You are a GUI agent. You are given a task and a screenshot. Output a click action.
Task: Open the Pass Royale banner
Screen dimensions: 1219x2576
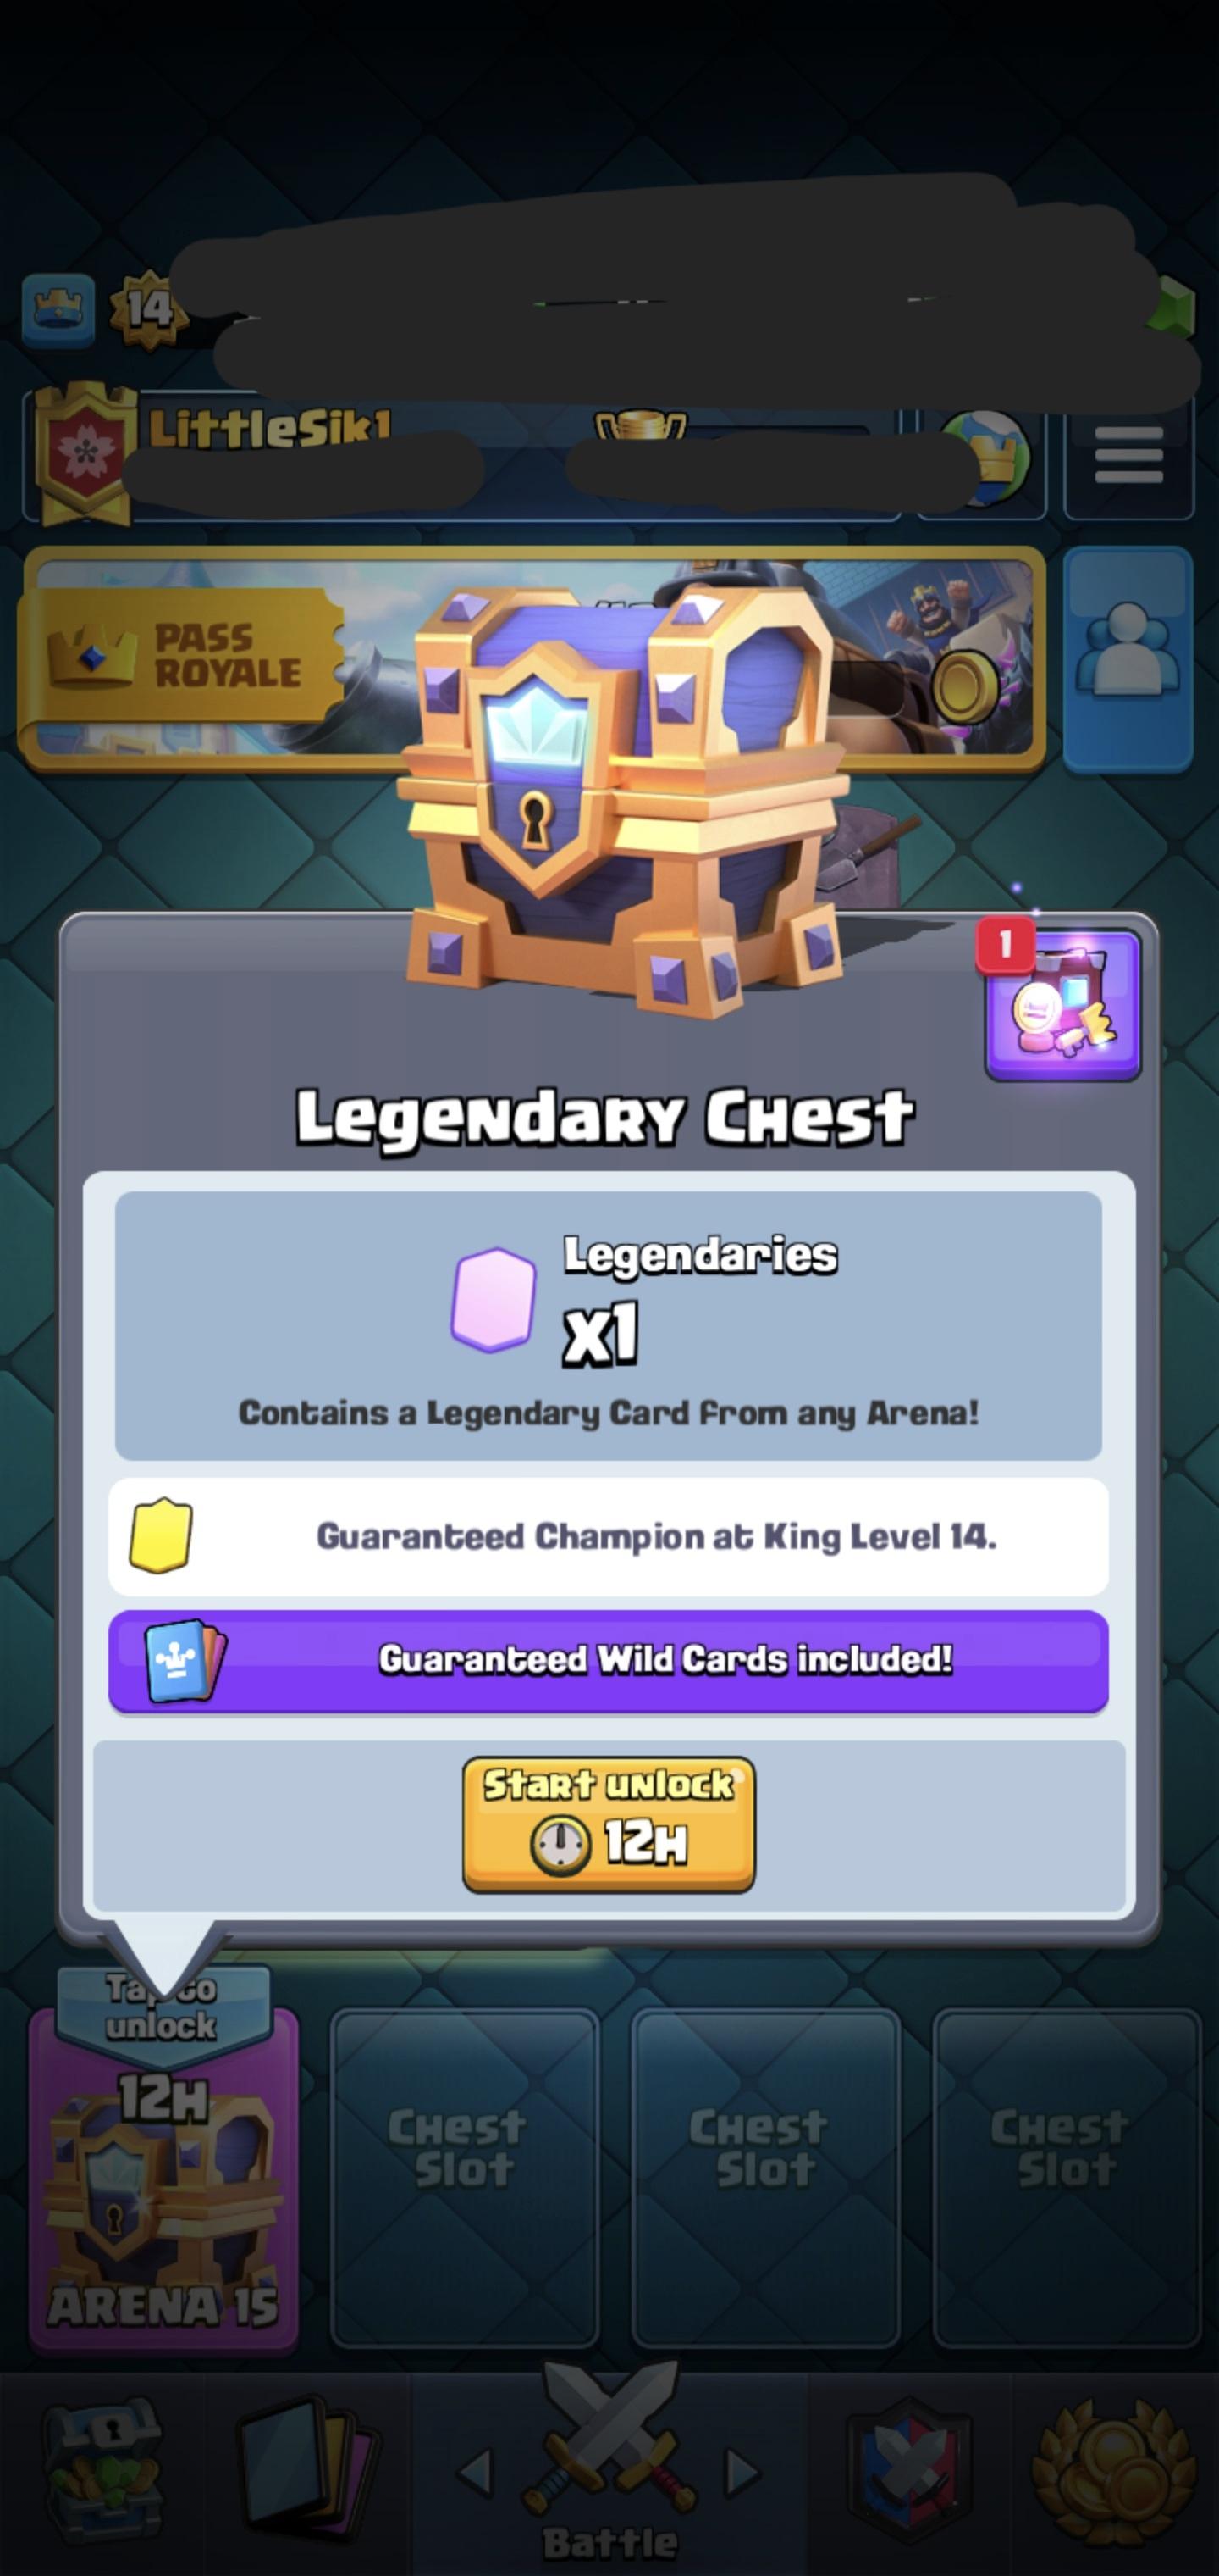533,659
